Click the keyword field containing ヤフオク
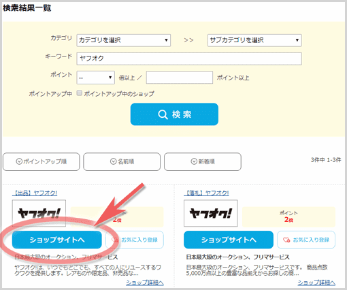347x290 pixels. point(189,59)
